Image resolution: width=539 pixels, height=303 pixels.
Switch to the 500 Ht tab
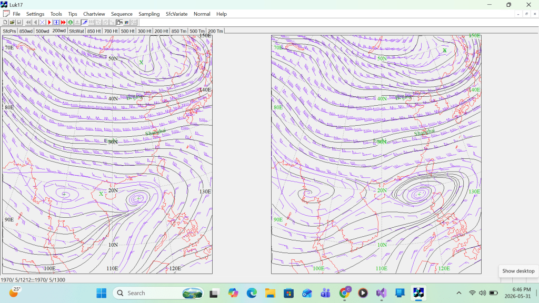(127, 31)
